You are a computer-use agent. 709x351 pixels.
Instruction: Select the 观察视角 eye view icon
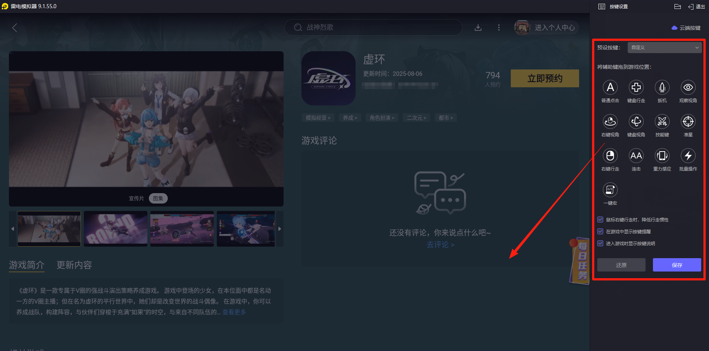[x=688, y=87]
